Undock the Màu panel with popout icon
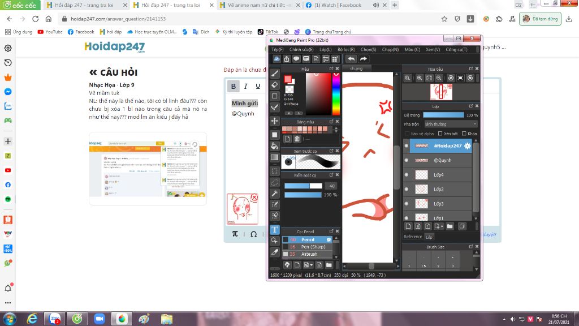Viewport: 579px width, 326px height. [331, 68]
